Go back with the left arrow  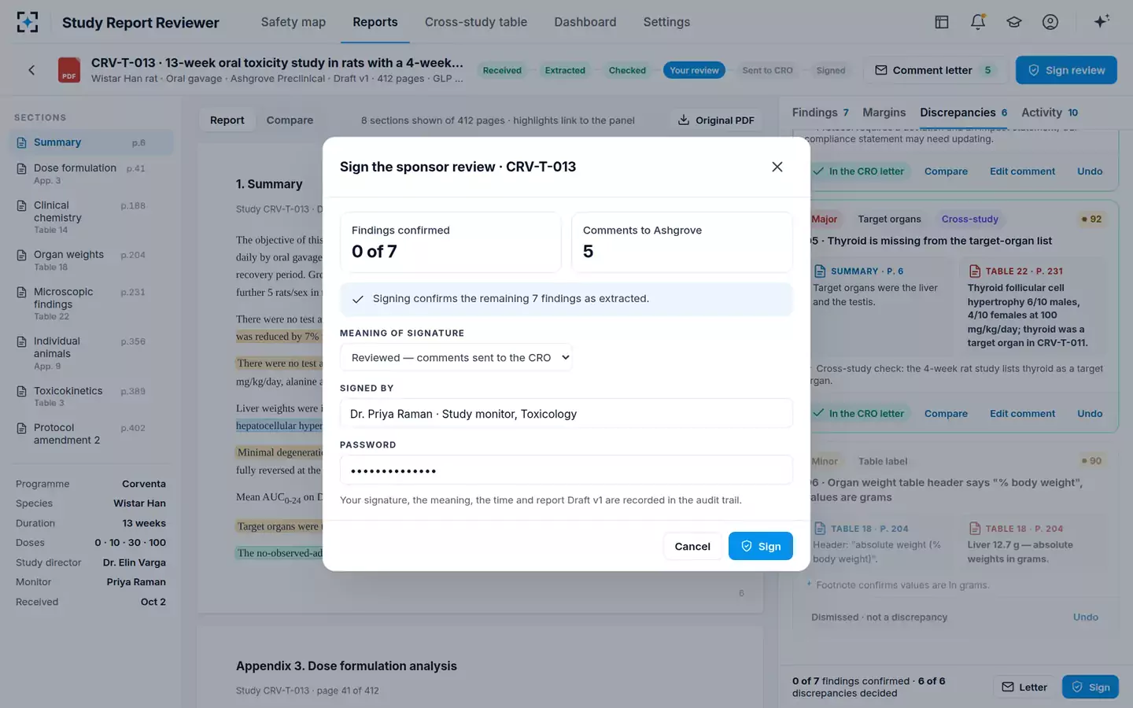tap(31, 70)
